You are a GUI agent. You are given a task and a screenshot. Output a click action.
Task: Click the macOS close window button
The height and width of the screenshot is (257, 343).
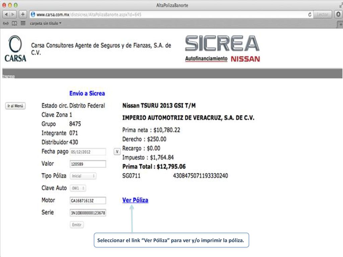(x=4, y=5)
